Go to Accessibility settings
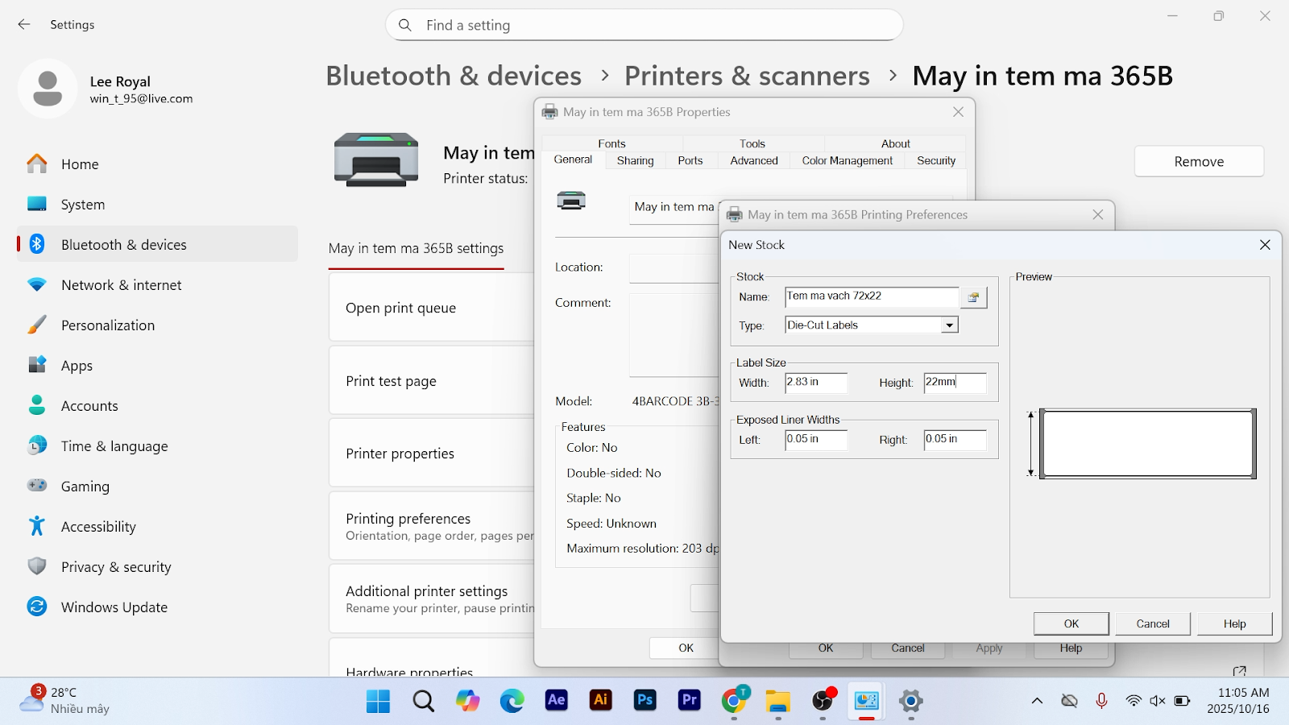The width and height of the screenshot is (1289, 725). pyautogui.click(x=98, y=527)
